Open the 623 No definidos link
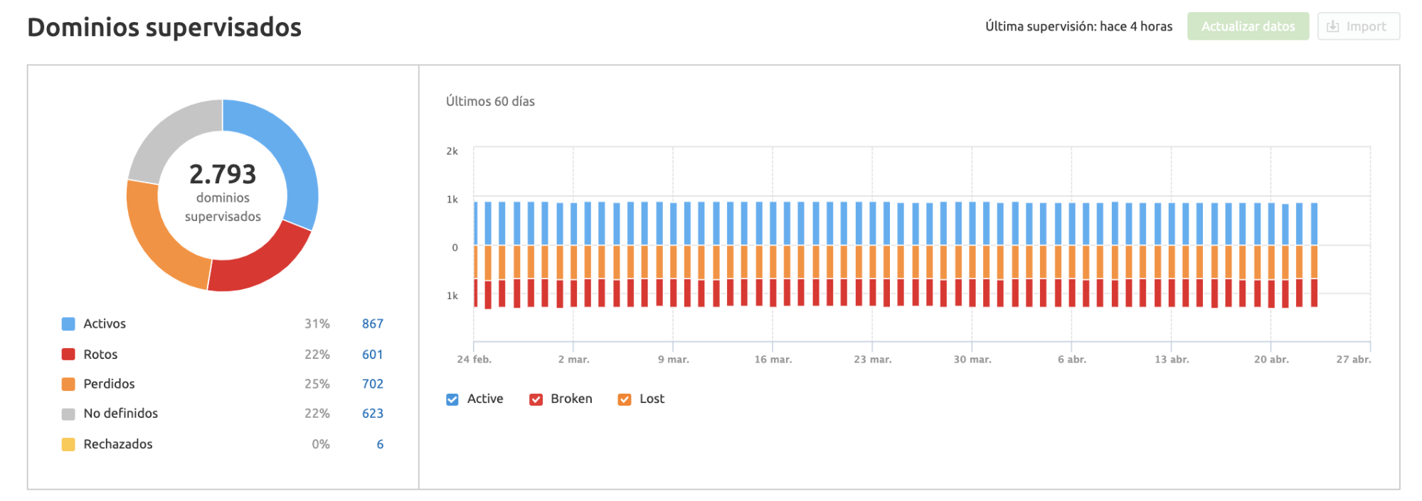1422x501 pixels. (372, 414)
